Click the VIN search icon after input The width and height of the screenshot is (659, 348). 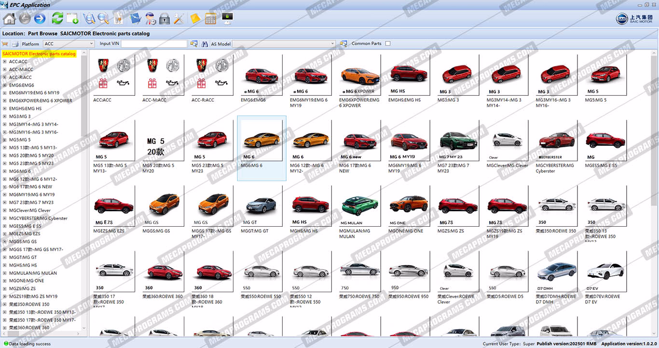coord(193,43)
